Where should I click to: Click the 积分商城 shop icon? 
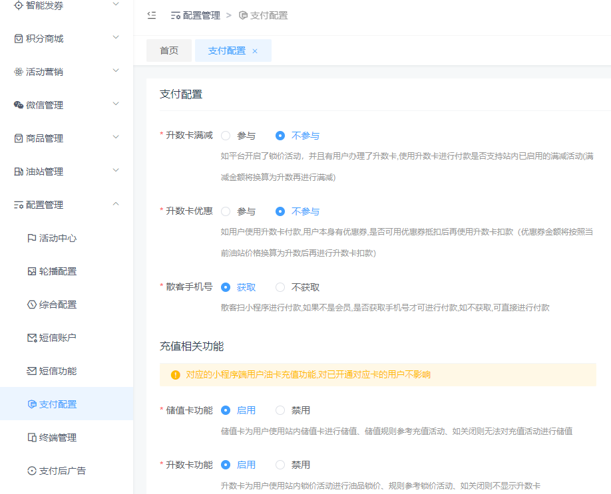(19, 39)
